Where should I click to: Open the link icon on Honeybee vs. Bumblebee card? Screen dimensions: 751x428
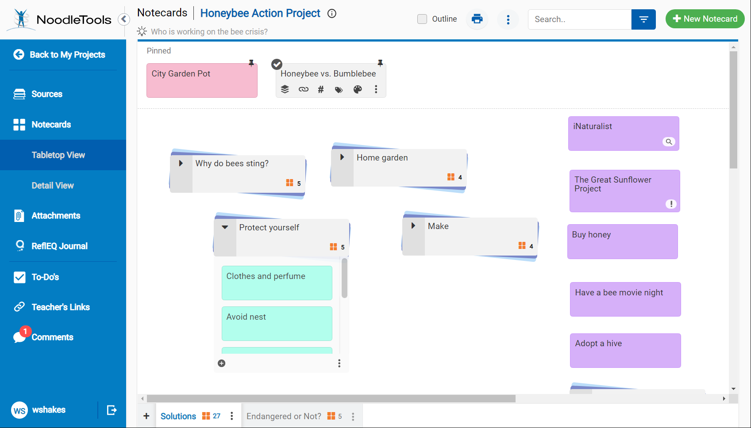(303, 89)
